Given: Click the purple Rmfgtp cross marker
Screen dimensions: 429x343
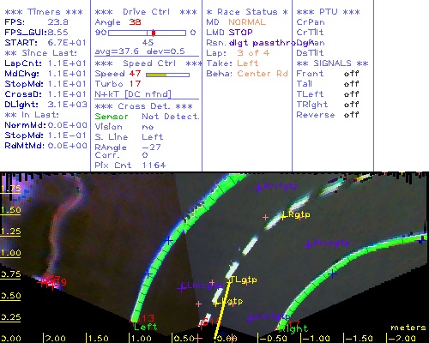Looking at the screenshot, I should pos(258,188).
